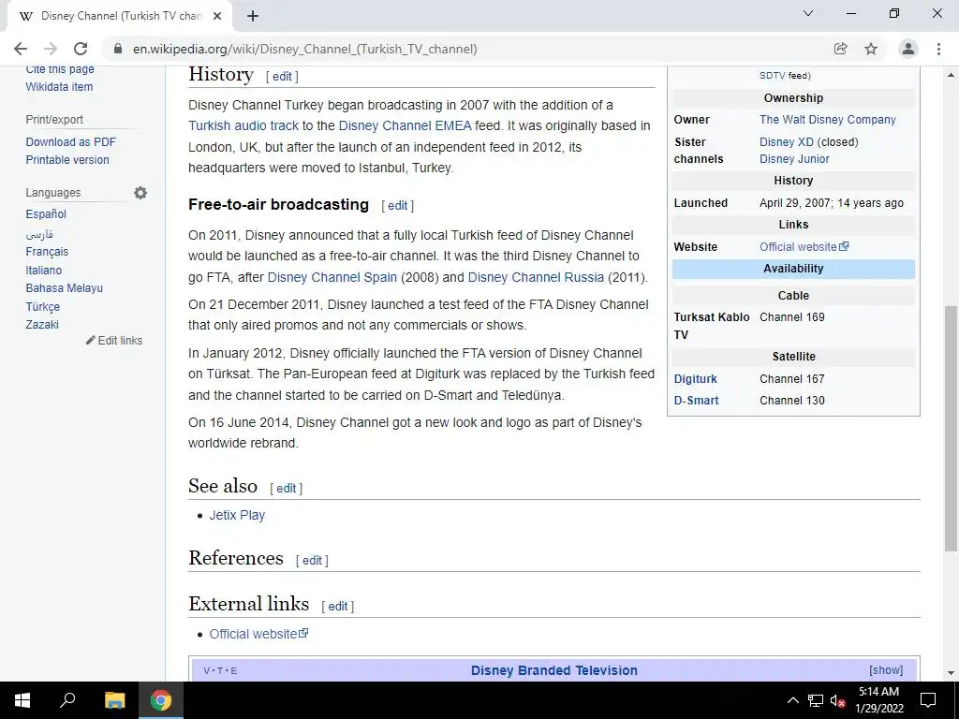Open the Turkish audio track link
The image size is (959, 719).
point(243,126)
